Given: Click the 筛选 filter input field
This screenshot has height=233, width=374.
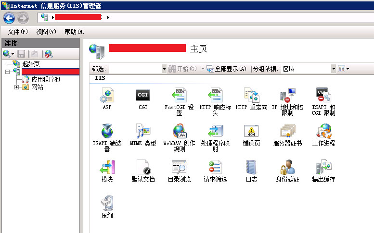Looking at the screenshot, I should pos(135,69).
